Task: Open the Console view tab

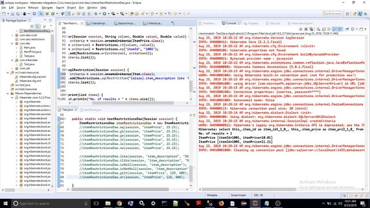Action: pyautogui.click(x=231, y=23)
